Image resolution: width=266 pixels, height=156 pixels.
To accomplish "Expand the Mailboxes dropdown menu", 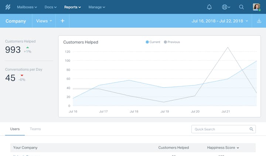I will point(27,7).
